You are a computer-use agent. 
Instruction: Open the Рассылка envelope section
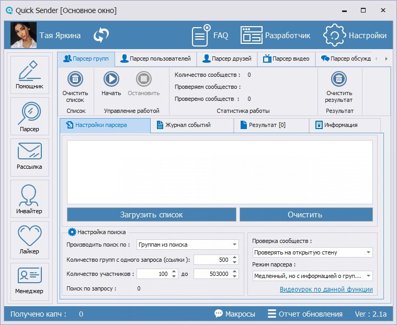29,157
